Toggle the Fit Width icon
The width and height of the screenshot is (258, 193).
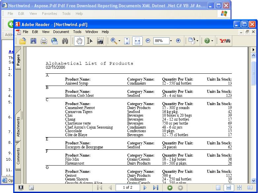point(137,41)
